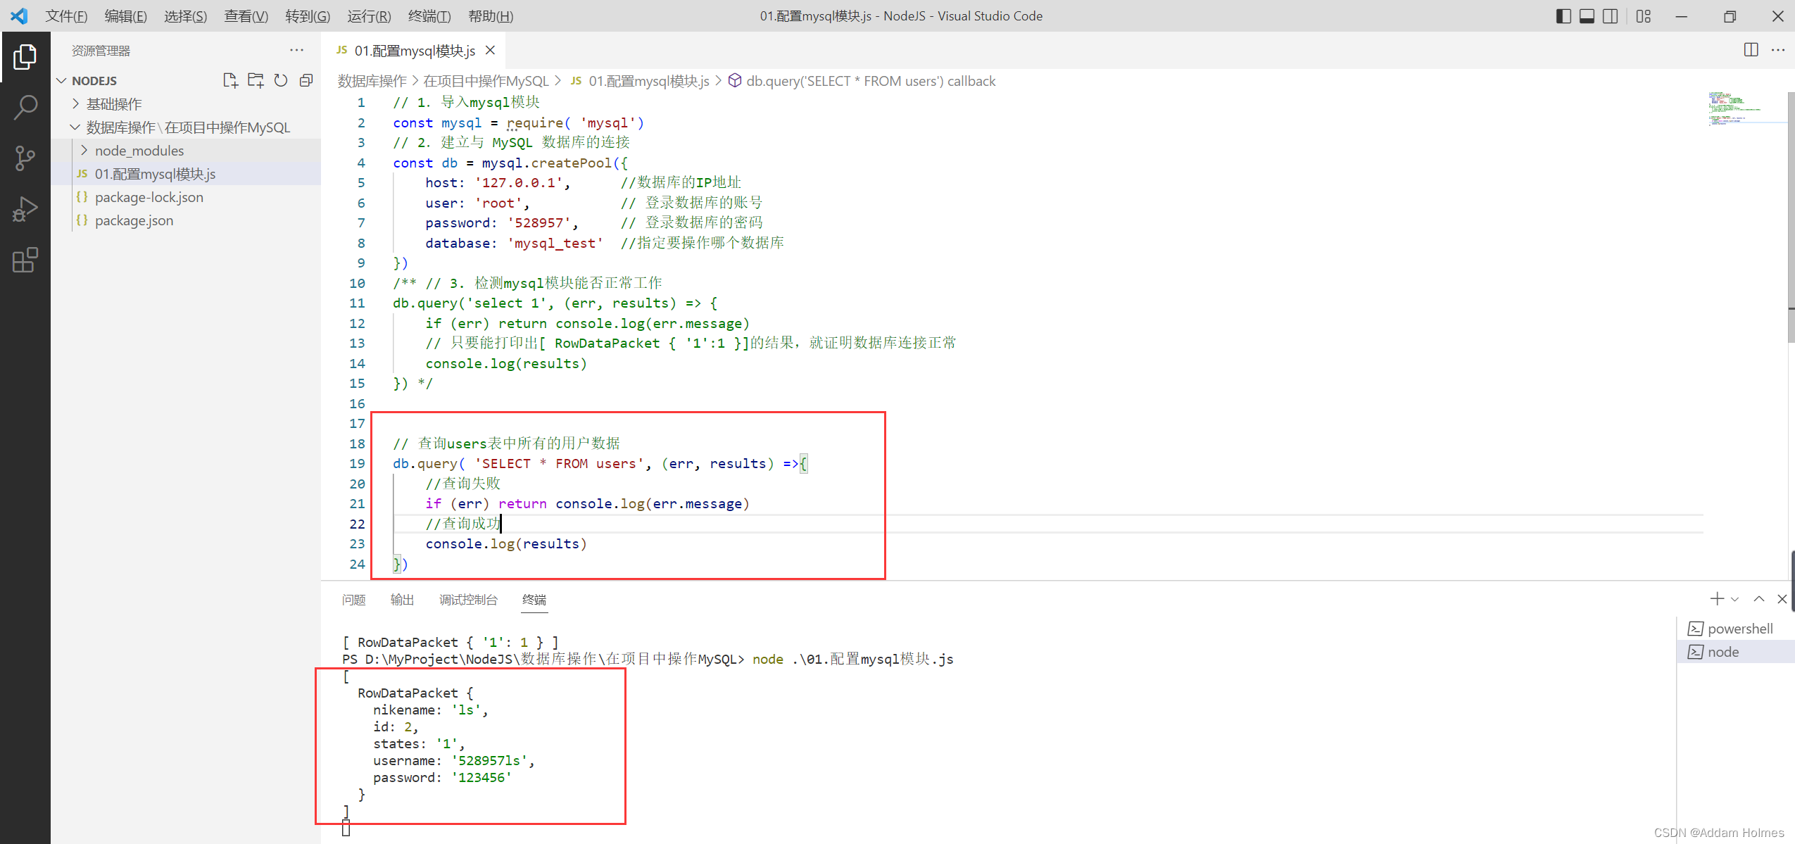Viewport: 1795px width, 844px height.
Task: Open the Search view in activity bar
Action: 25,108
